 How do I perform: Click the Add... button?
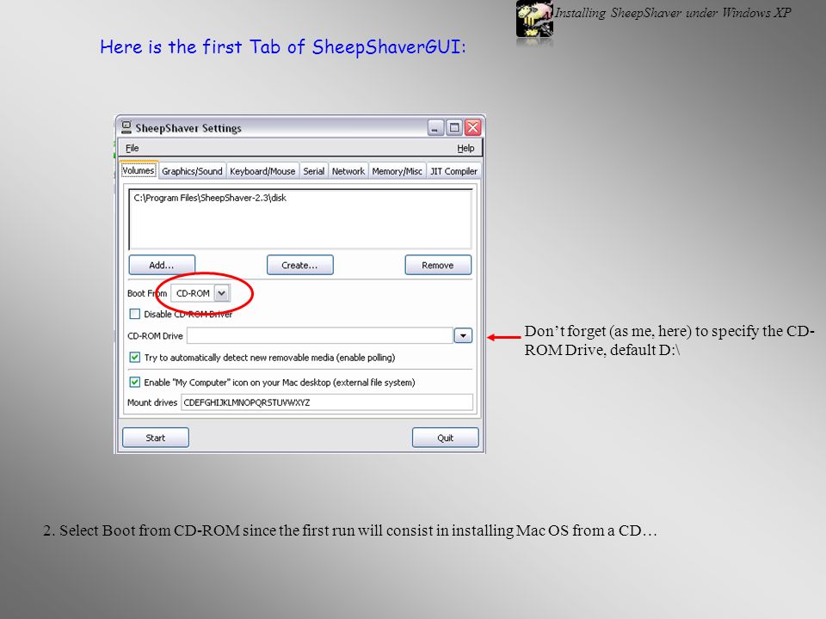(162, 265)
